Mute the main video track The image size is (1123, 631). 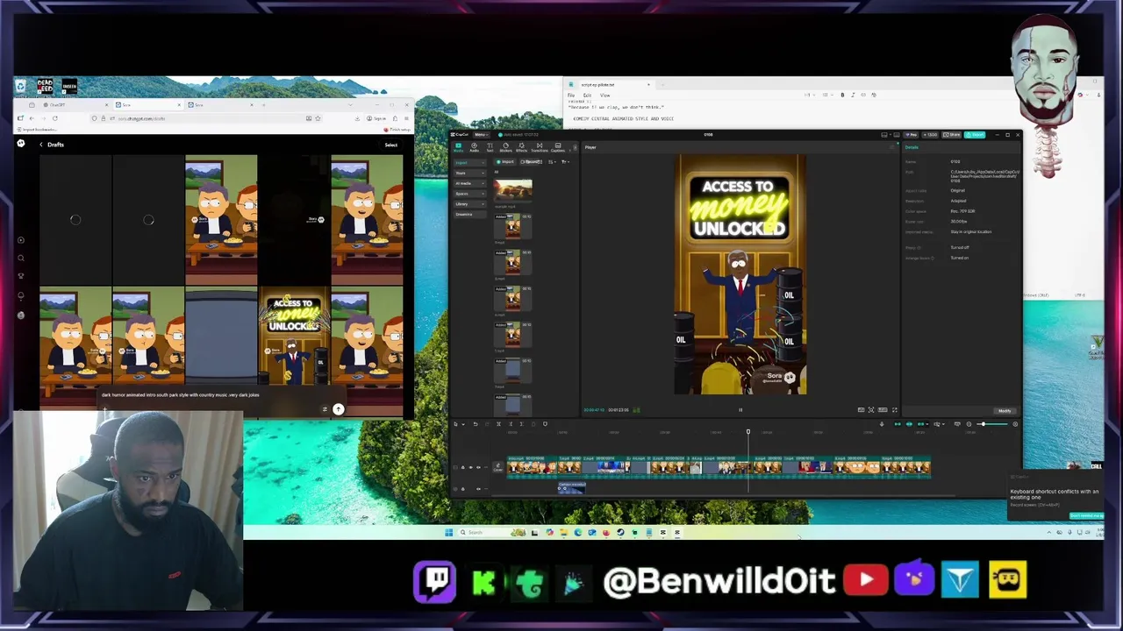(x=478, y=467)
